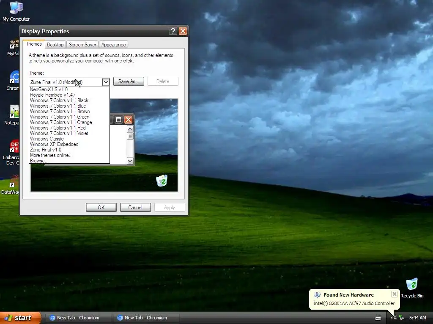Viewport: 433px width, 324px height.
Task: Choose Windows 7 Colors v1.1 Violet
Action: (x=69, y=133)
